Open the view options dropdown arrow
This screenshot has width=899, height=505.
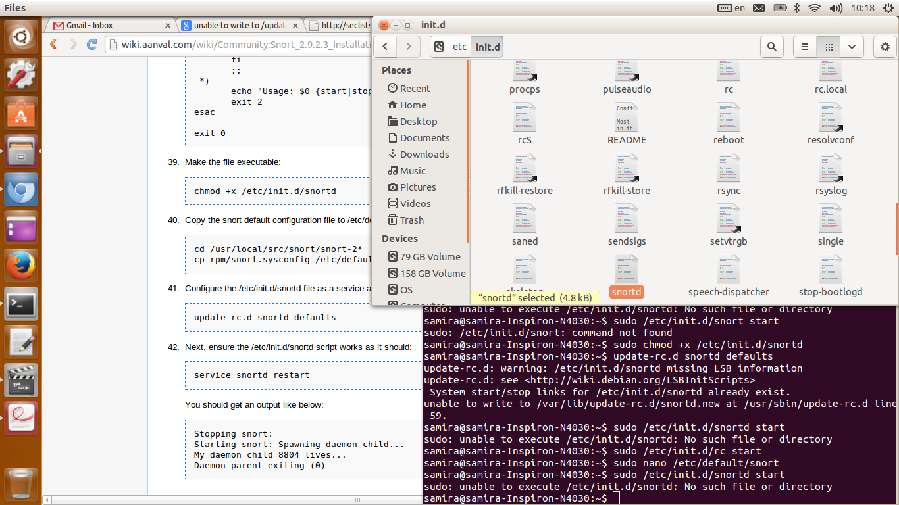click(x=852, y=47)
